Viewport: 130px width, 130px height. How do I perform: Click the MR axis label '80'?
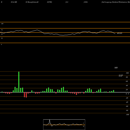[x=127, y=77]
